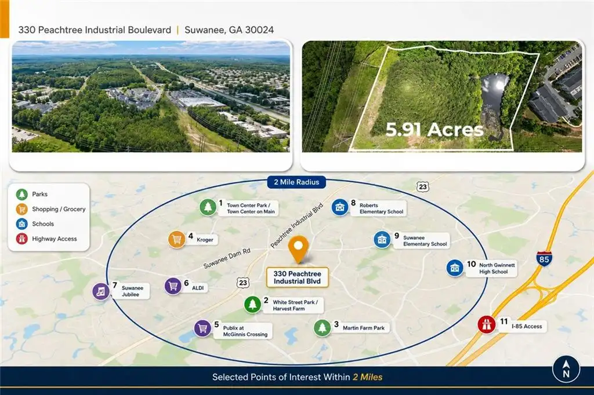Image resolution: width=594 pixels, height=395 pixels.
Task: Click the Publix at McGinnis Crossing icon
Action: coord(202,328)
